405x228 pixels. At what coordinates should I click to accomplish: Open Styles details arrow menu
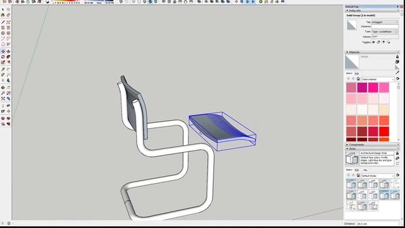click(x=398, y=175)
